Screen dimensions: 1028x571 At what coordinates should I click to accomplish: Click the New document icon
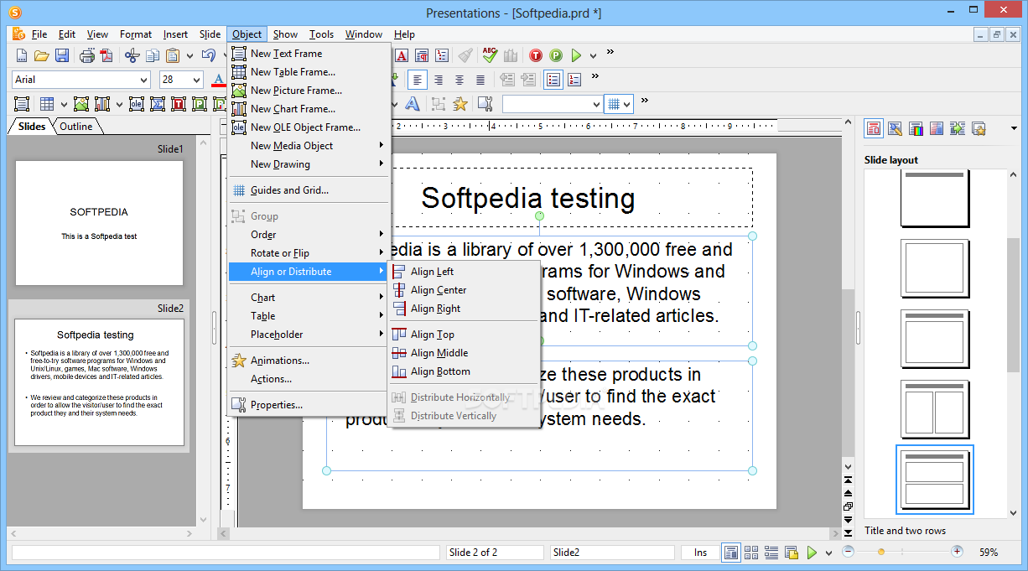coord(22,55)
